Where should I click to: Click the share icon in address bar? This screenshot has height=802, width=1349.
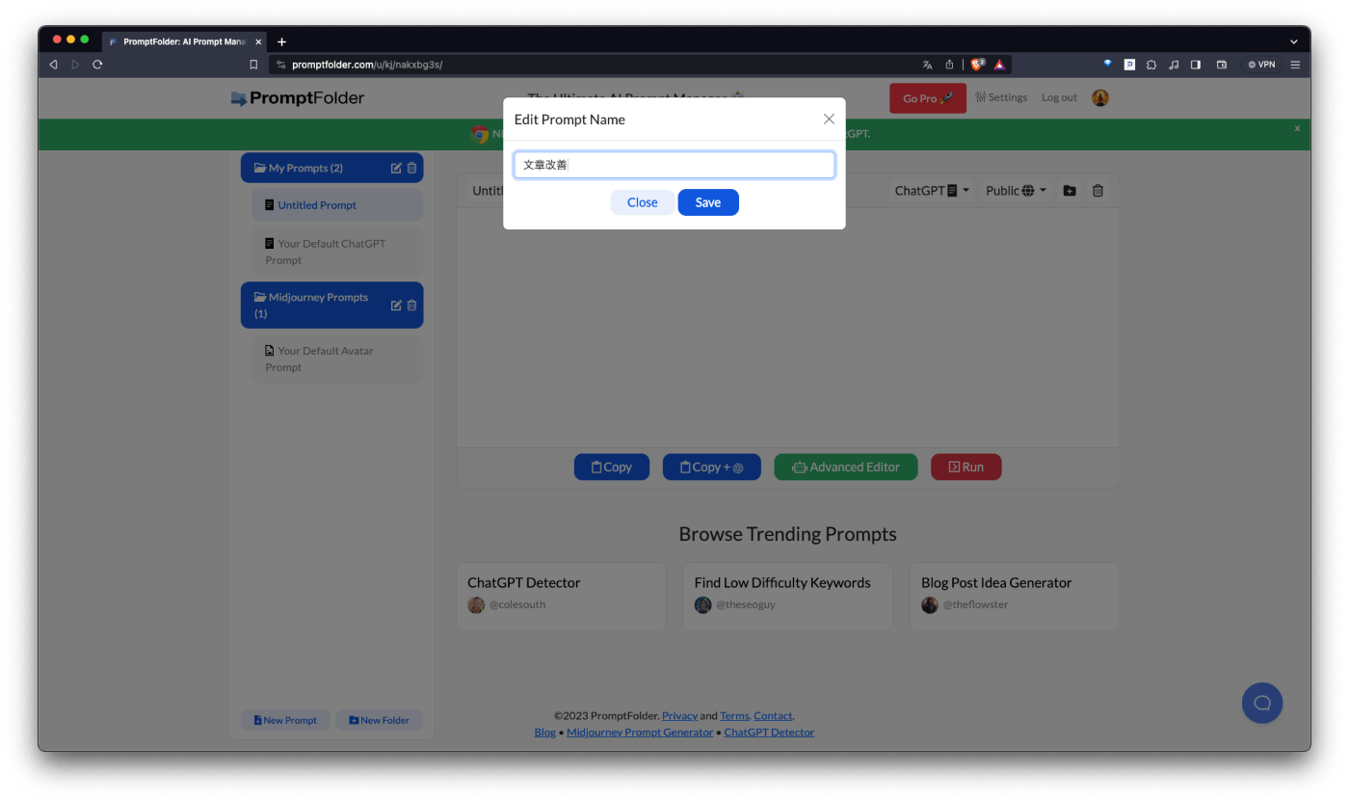tap(949, 65)
